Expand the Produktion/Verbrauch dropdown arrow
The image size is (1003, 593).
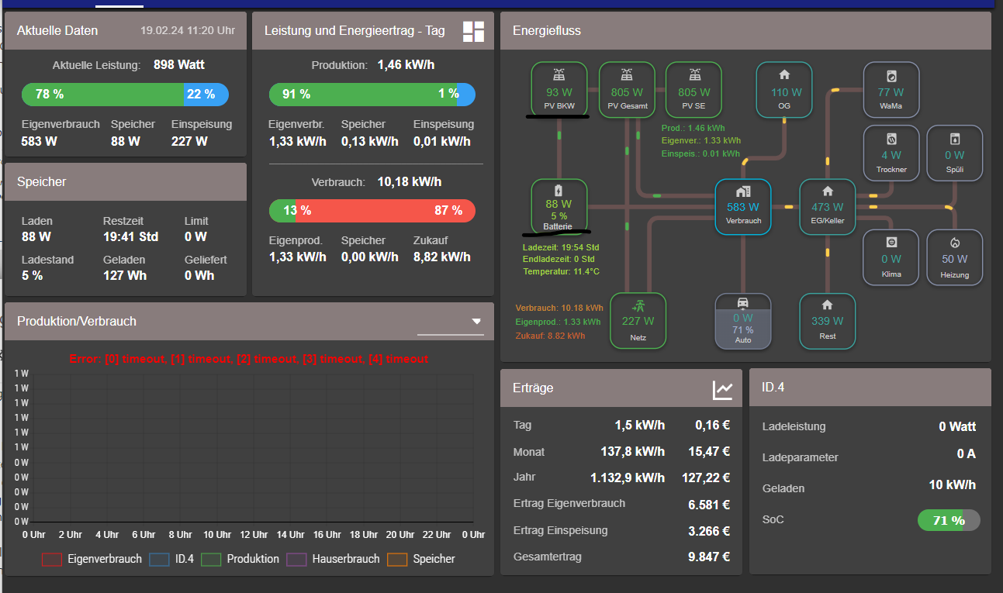point(476,322)
